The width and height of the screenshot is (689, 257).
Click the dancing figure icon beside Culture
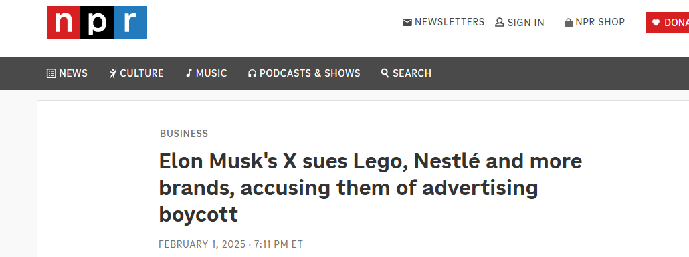(113, 73)
